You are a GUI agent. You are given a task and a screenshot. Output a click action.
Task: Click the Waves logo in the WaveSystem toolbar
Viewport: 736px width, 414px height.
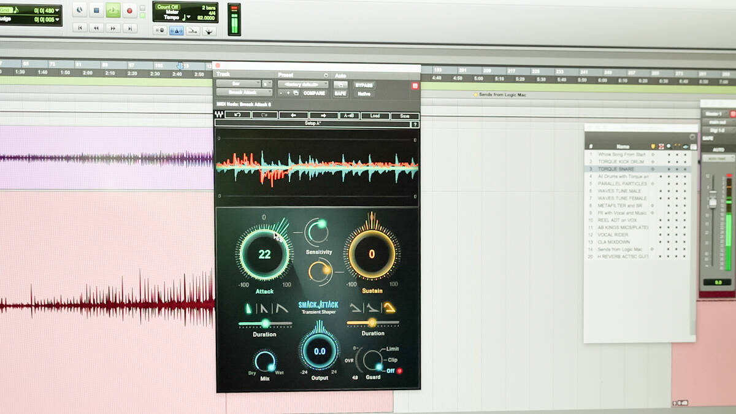[x=219, y=115]
